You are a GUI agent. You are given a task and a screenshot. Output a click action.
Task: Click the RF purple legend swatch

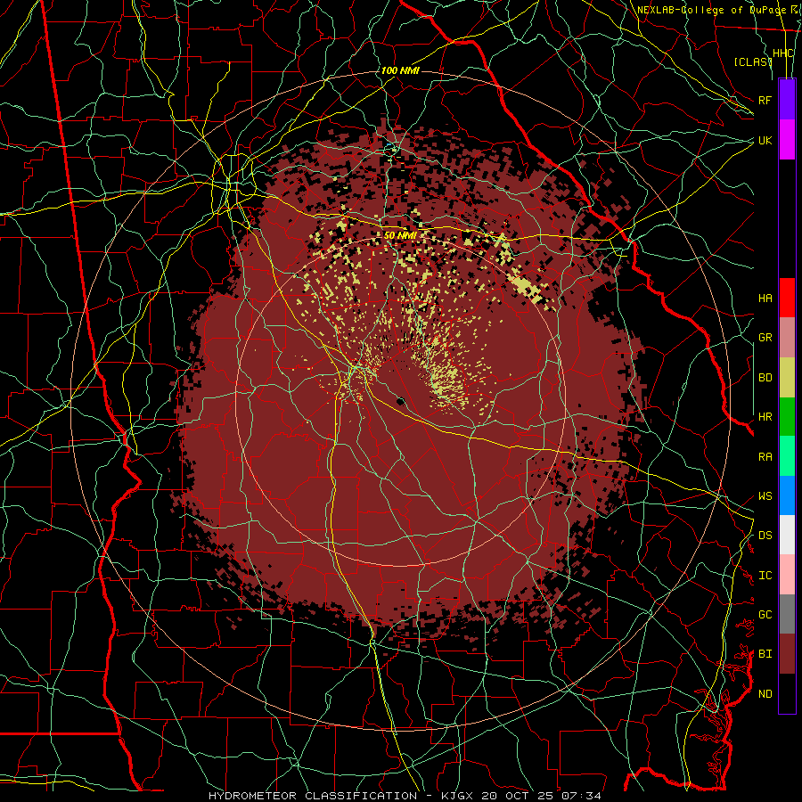[787, 100]
